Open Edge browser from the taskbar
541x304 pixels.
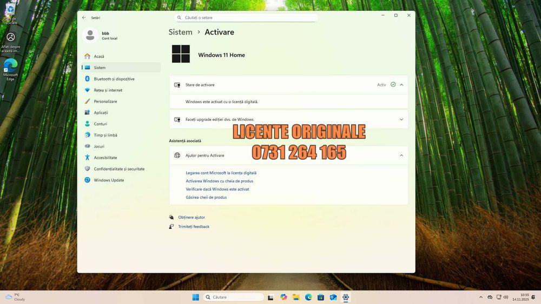click(x=308, y=297)
